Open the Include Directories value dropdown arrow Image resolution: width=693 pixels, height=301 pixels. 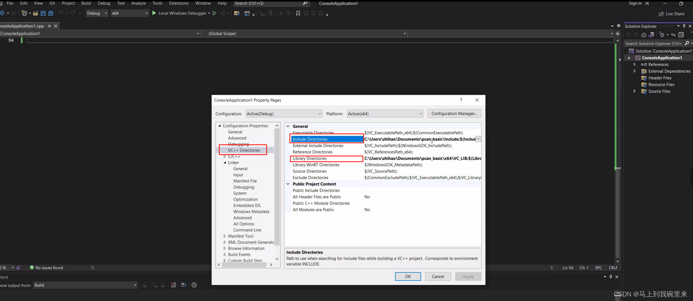click(478, 139)
